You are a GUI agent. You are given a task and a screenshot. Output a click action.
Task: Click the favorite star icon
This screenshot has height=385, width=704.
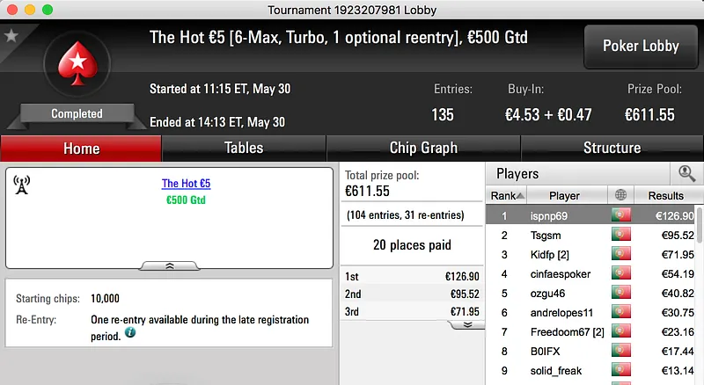[x=11, y=36]
